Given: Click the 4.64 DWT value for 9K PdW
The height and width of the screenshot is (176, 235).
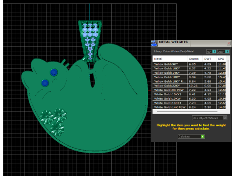Looking at the screenshot, I should click(208, 90).
